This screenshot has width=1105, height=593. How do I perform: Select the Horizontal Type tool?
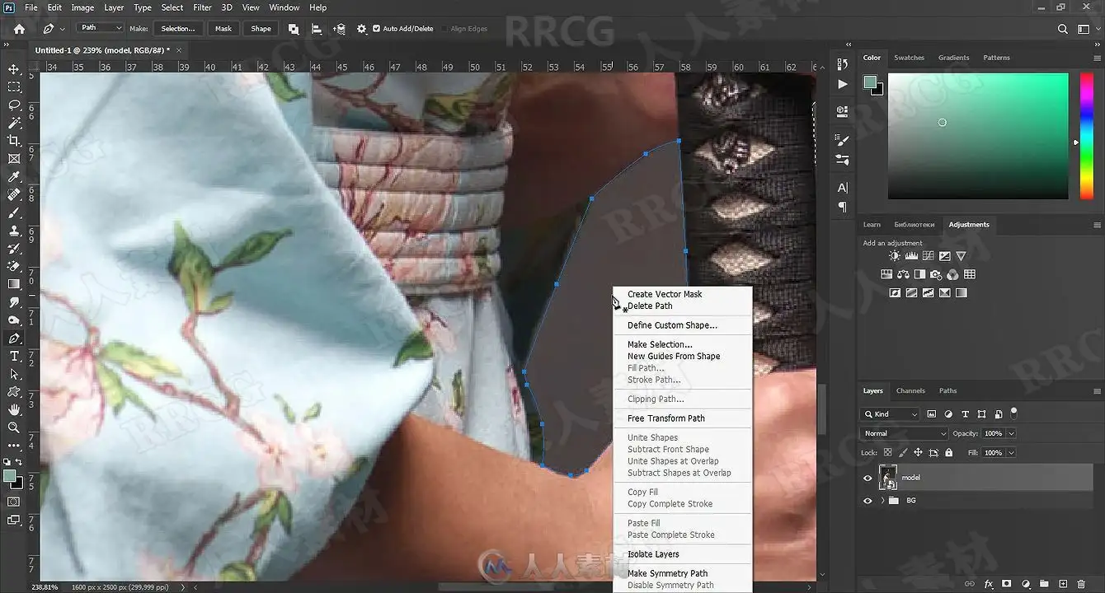tap(14, 356)
